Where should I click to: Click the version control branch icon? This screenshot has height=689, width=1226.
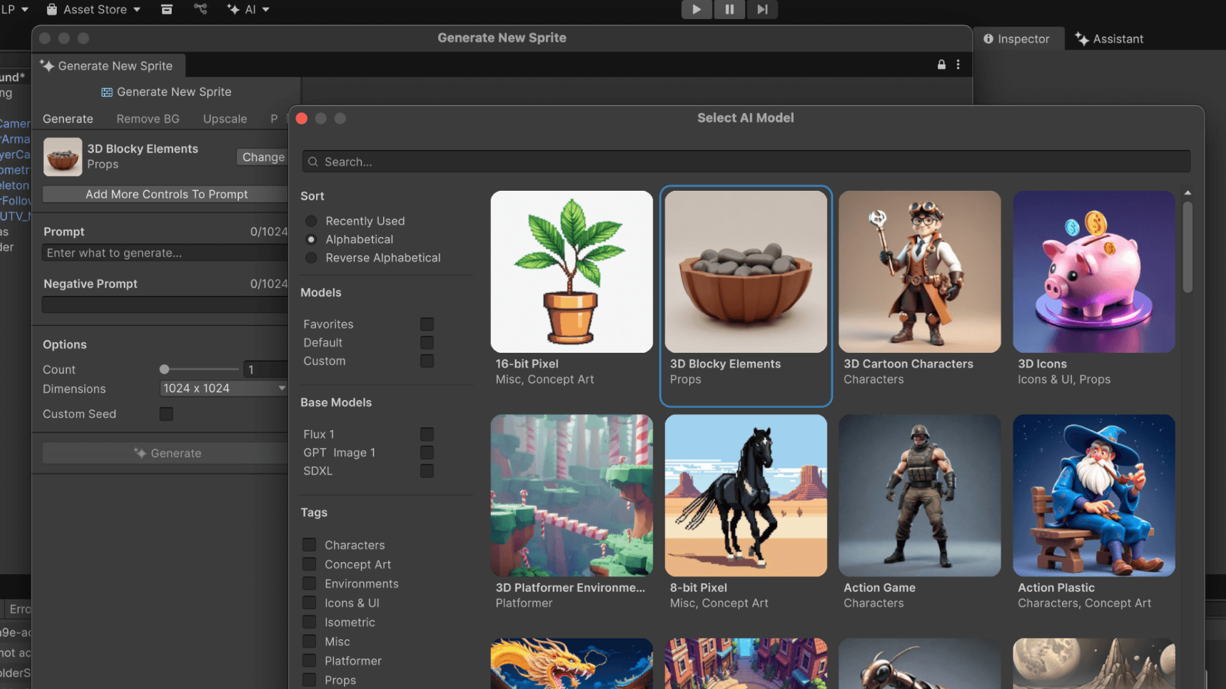coord(201,10)
